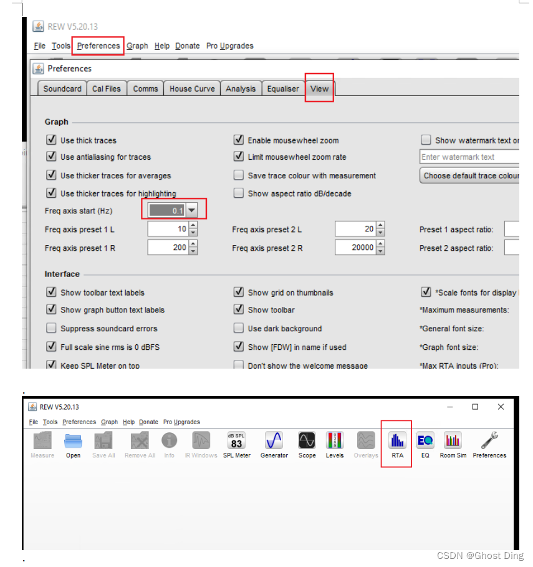Toggle Use thick traces checkbox
Viewport: 533px width, 567px height.
(51, 140)
